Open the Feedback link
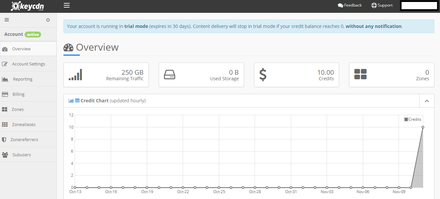 350,5
